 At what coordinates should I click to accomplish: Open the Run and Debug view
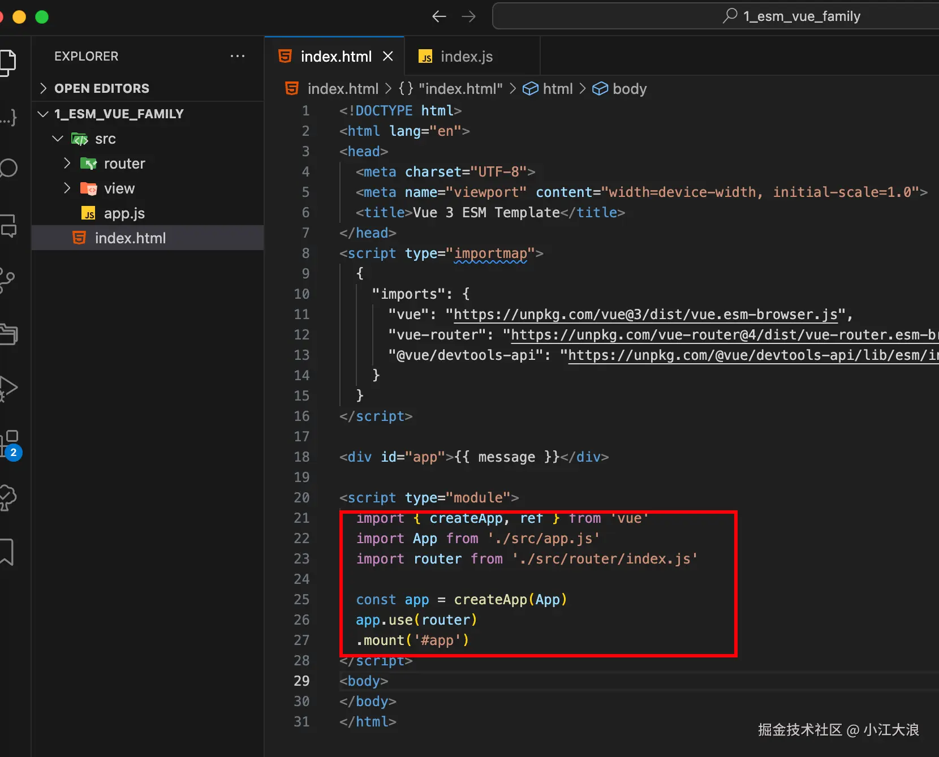point(8,388)
